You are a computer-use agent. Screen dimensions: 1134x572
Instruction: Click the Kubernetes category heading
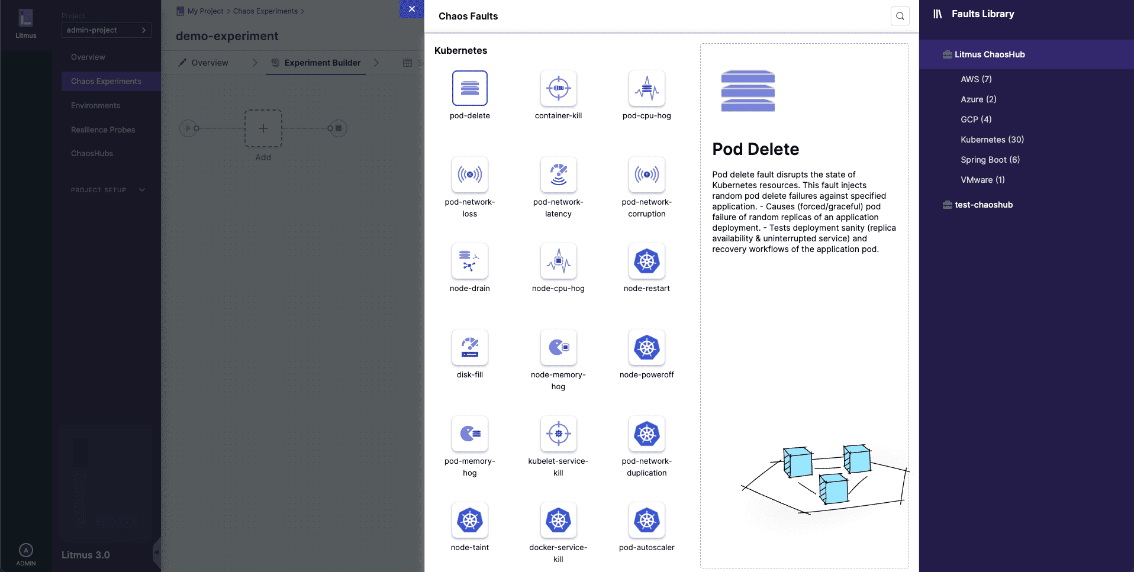point(460,50)
